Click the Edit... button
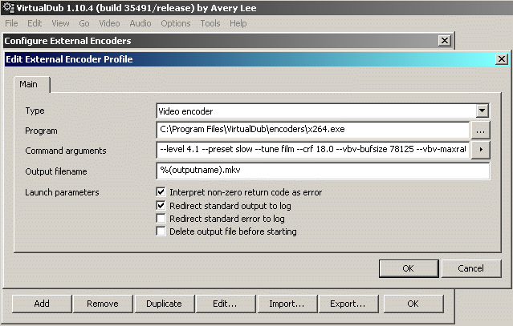Viewport: 513px width, 326px height. pos(225,304)
